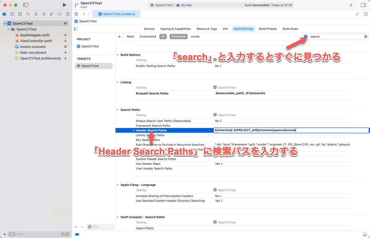This screenshot has width=370, height=238.
Task: Show Basic build settings
Action: [131, 36]
